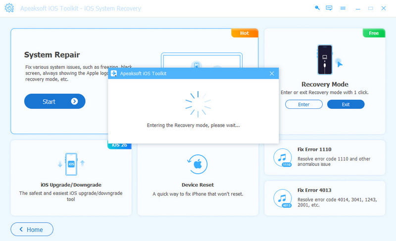This screenshot has width=396, height=241.
Task: Open the iOS Upgrade/Downgrade phone icon
Action: pos(71,164)
